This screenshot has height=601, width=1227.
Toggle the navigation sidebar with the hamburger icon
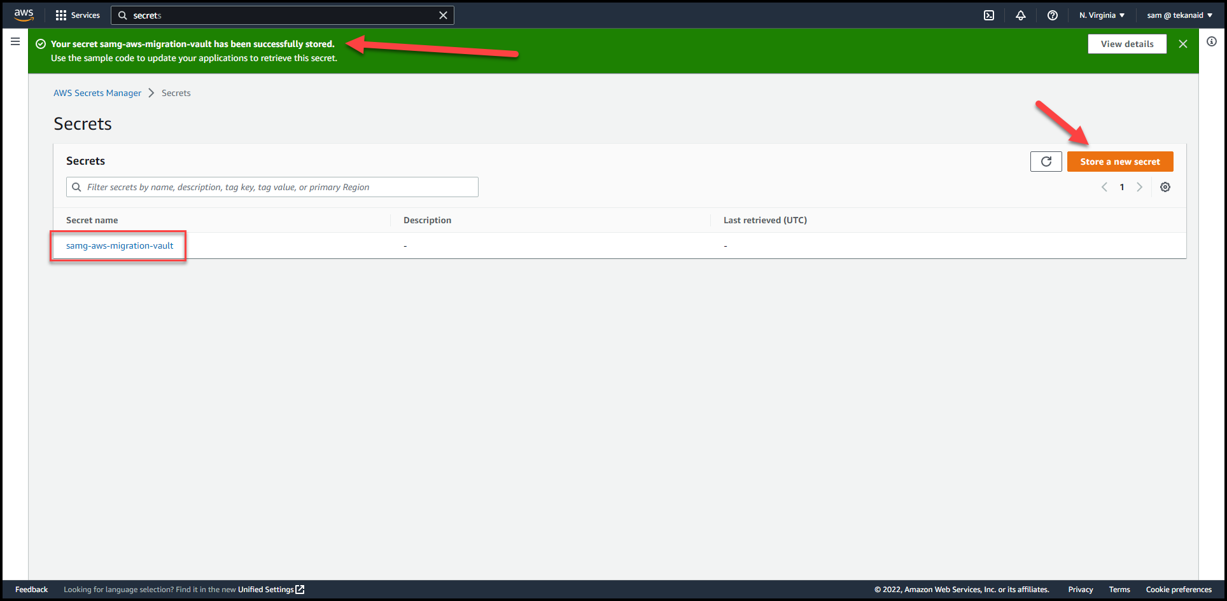15,41
